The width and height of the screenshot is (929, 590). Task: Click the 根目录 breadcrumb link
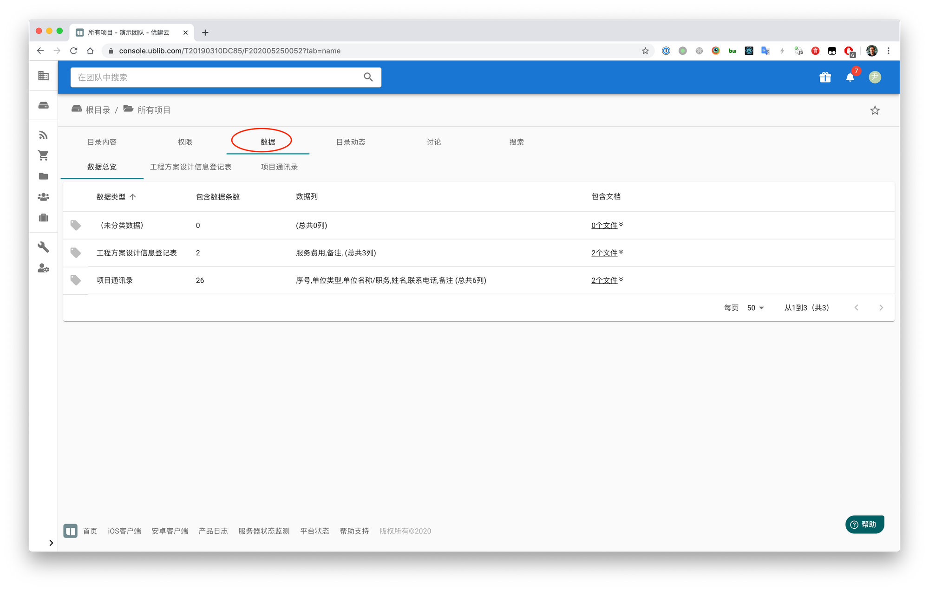(x=98, y=110)
